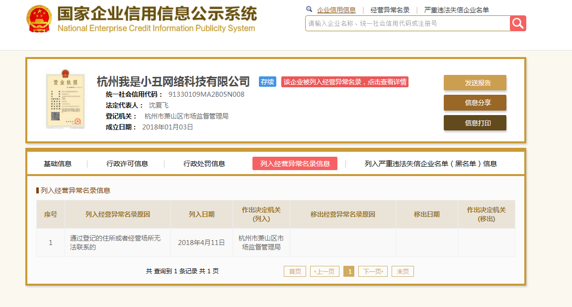Click the 作出决定机关(列入) column header
This screenshot has height=307, width=572.
[261, 214]
